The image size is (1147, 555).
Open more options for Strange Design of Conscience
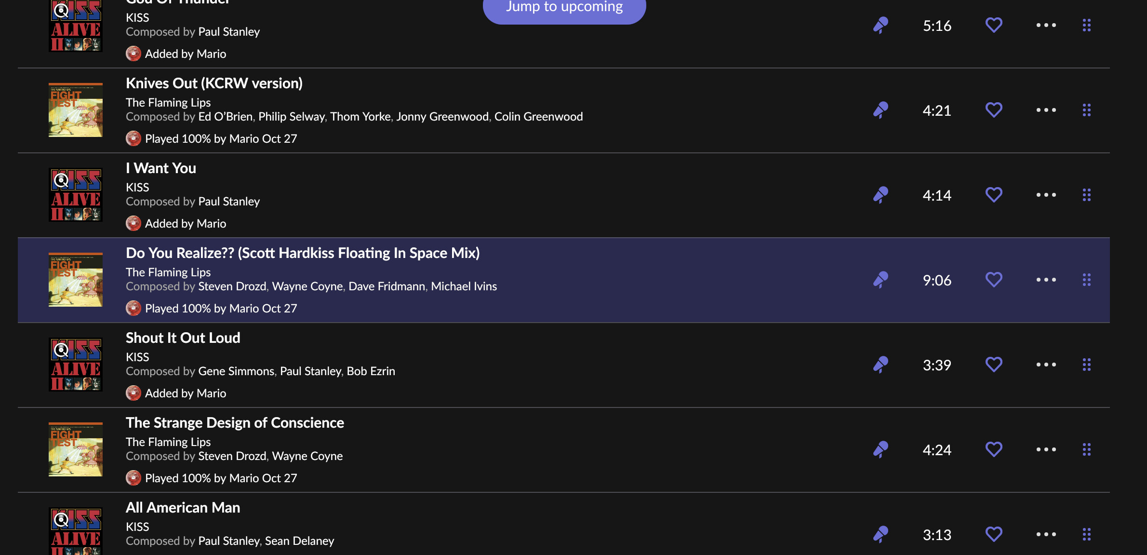click(1046, 449)
